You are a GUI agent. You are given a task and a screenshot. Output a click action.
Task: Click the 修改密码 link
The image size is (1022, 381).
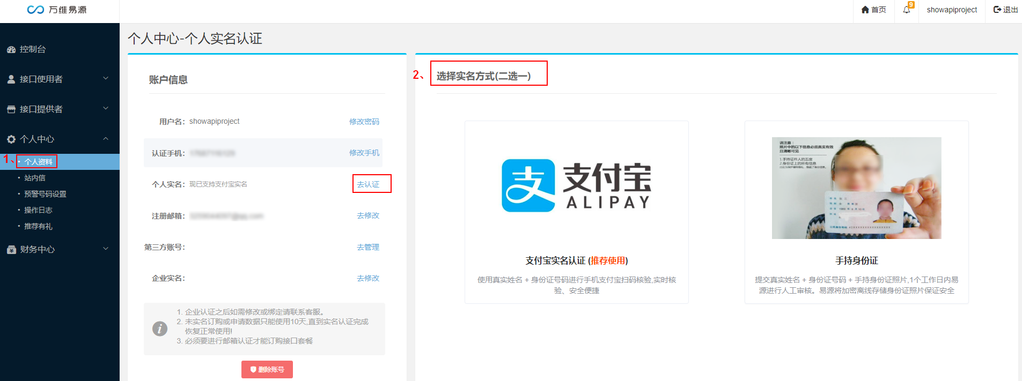pos(364,122)
